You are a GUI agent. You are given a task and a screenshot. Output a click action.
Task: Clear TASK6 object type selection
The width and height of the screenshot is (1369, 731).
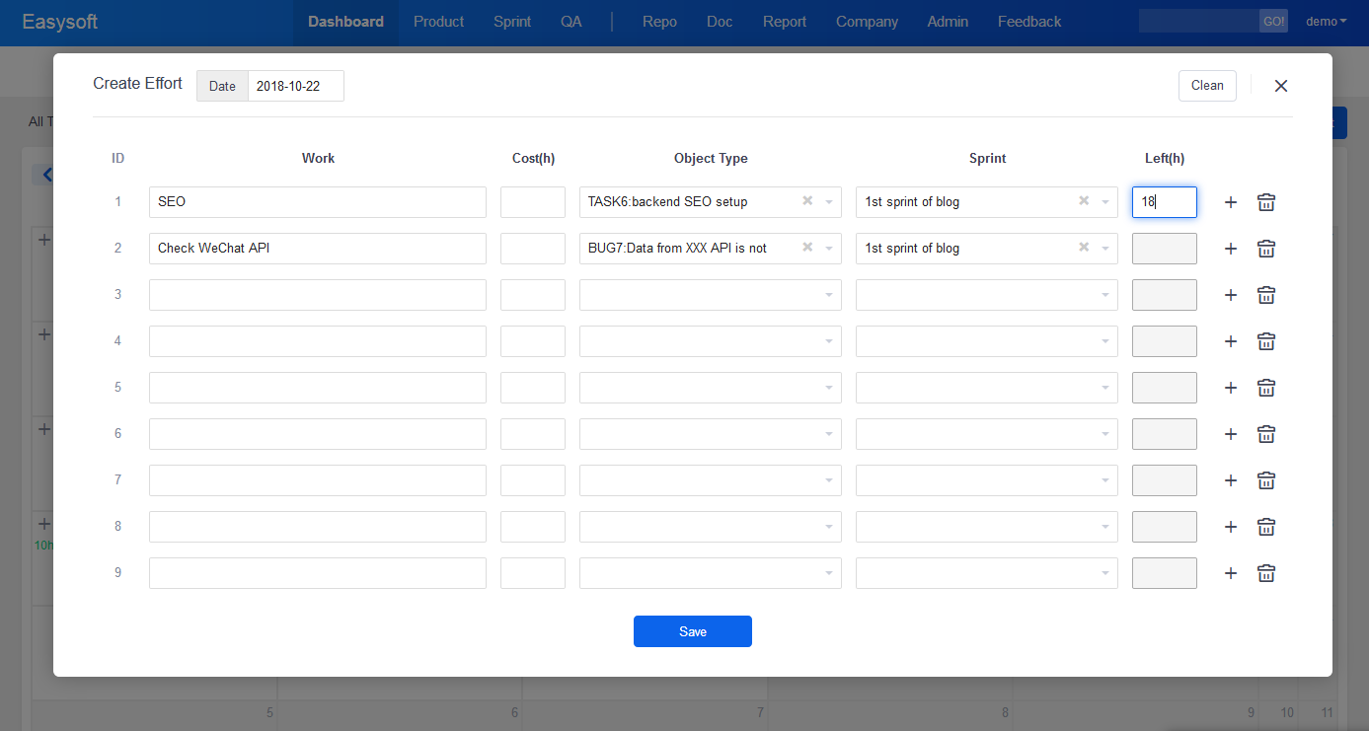click(x=806, y=201)
